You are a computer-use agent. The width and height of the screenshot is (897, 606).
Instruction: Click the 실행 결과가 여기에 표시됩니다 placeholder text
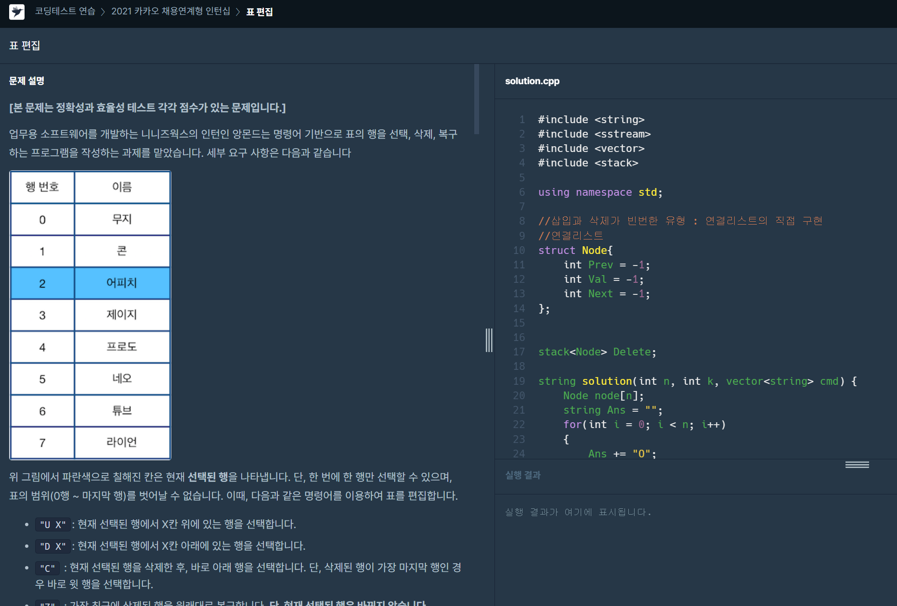(x=578, y=512)
